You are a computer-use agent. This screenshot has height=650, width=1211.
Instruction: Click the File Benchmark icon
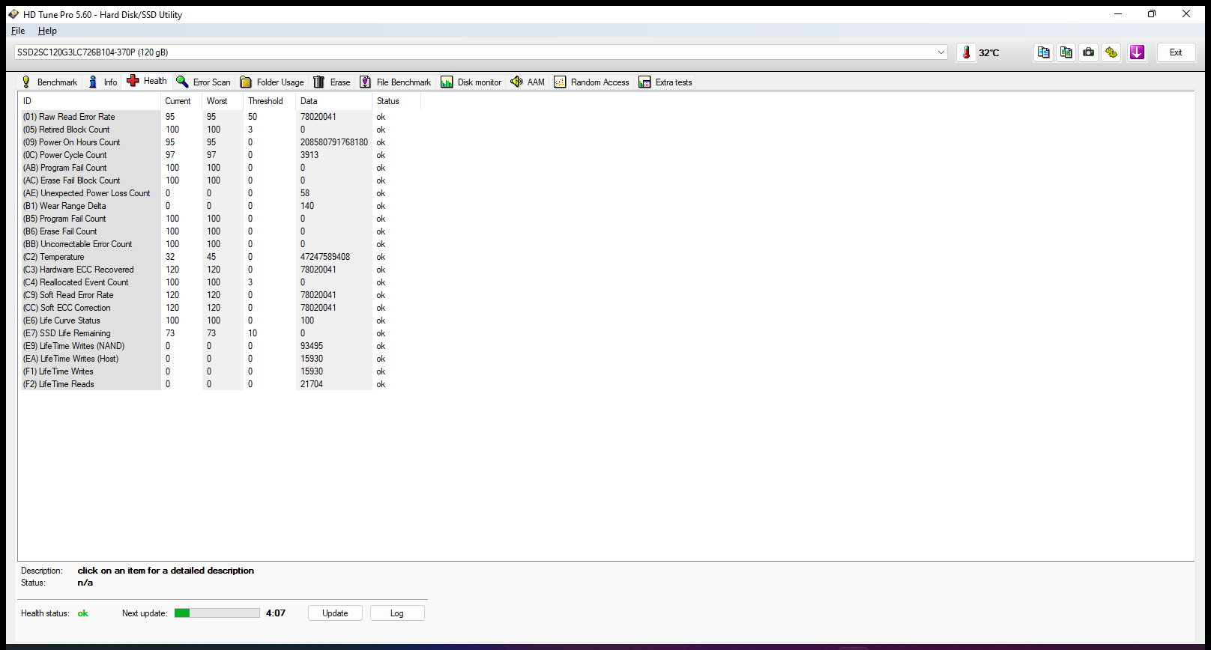366,82
